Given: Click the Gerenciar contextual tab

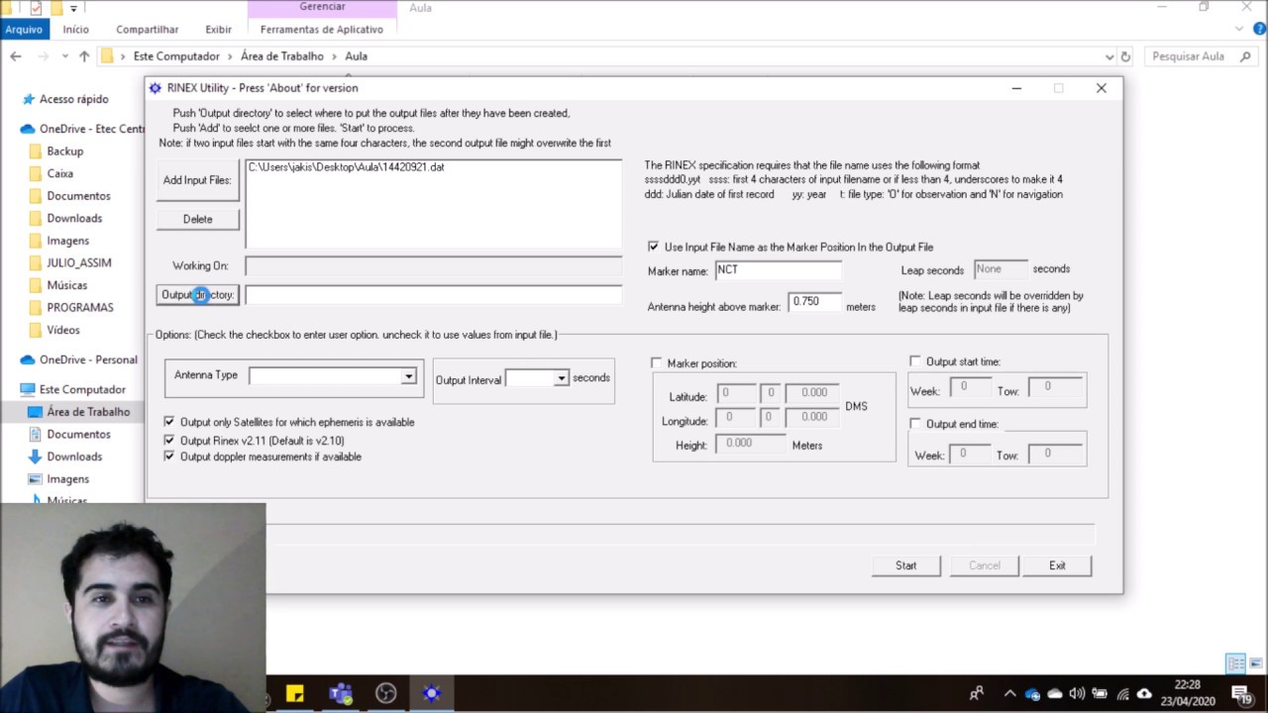Looking at the screenshot, I should [x=322, y=8].
